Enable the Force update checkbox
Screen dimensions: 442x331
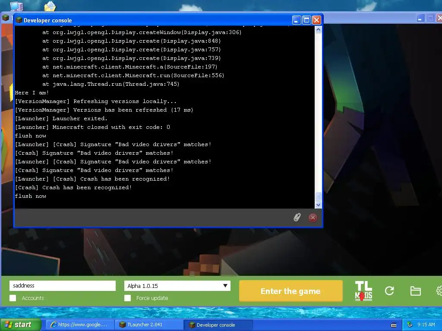tap(127, 298)
